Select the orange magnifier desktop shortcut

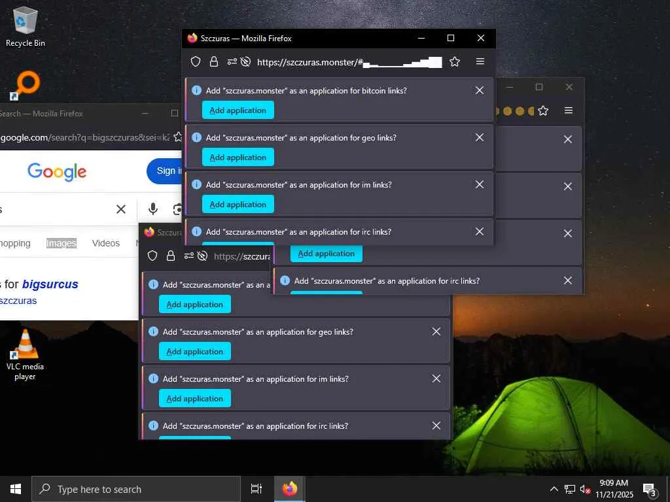point(25,86)
